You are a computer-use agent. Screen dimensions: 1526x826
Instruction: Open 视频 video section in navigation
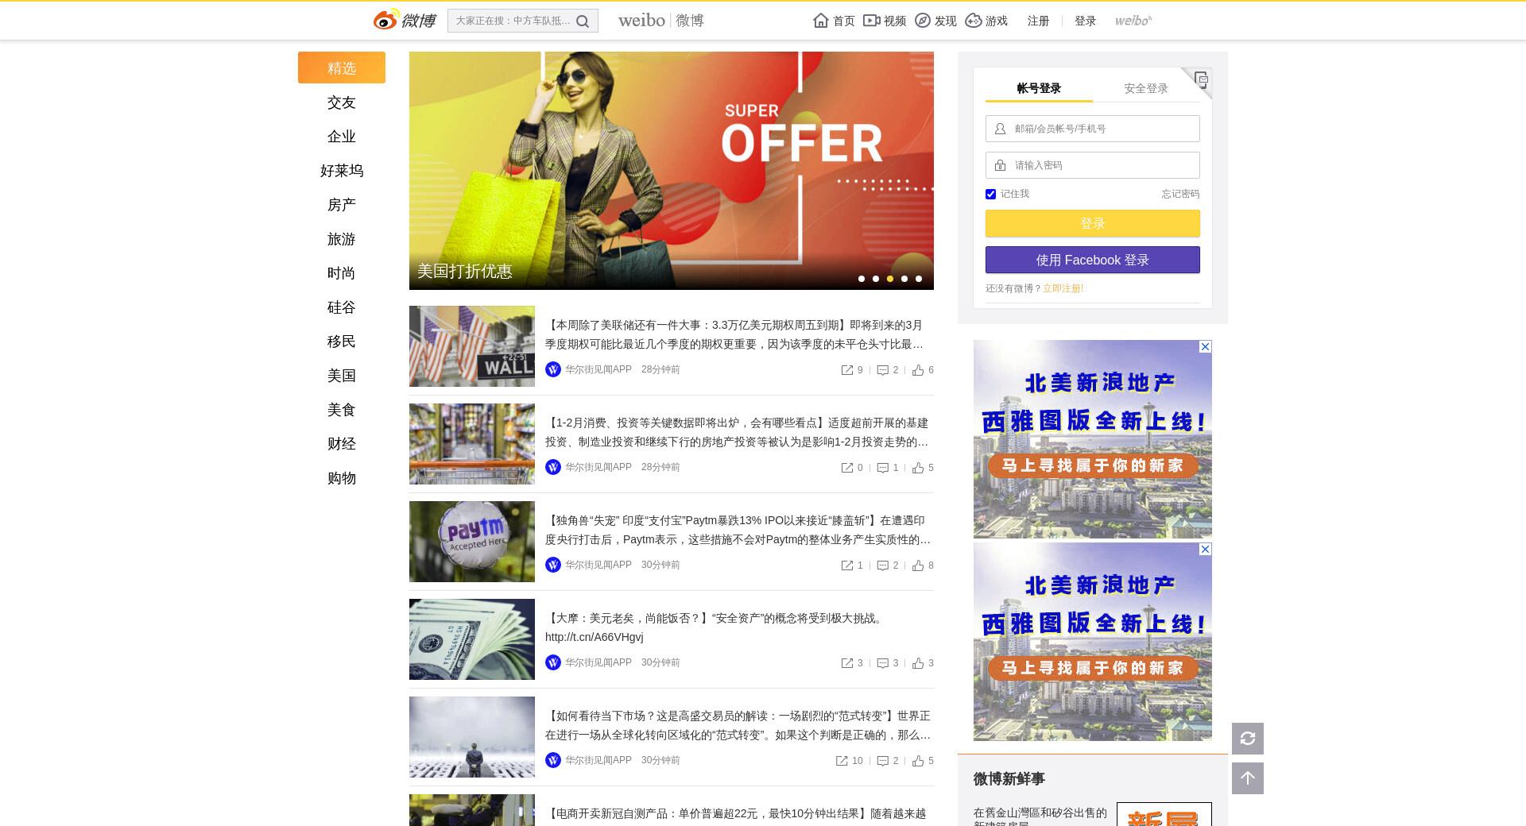point(885,21)
